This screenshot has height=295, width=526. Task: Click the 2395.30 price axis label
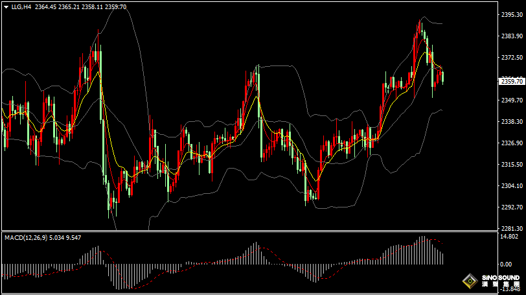[511, 15]
